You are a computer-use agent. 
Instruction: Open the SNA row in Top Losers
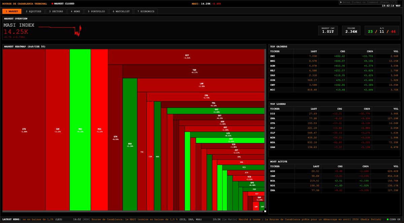335,118
